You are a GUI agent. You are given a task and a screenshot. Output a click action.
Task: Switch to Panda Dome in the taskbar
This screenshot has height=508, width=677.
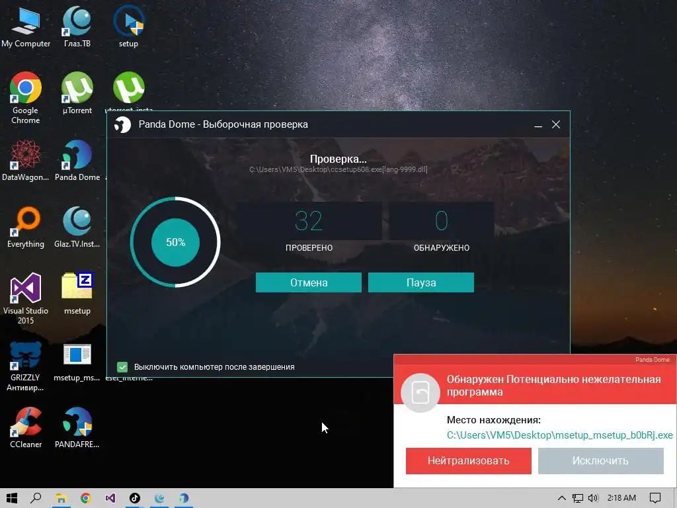[184, 498]
